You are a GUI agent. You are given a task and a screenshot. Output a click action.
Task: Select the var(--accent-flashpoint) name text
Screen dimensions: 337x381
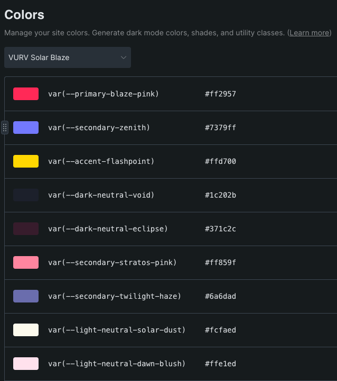click(101, 161)
